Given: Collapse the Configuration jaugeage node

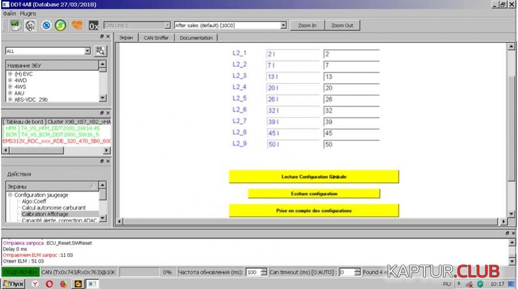Looking at the screenshot, I should click(x=10, y=195).
